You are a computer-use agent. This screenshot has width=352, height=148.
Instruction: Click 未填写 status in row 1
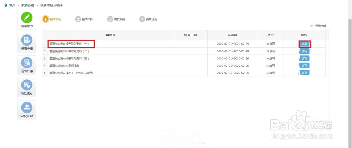(x=270, y=44)
